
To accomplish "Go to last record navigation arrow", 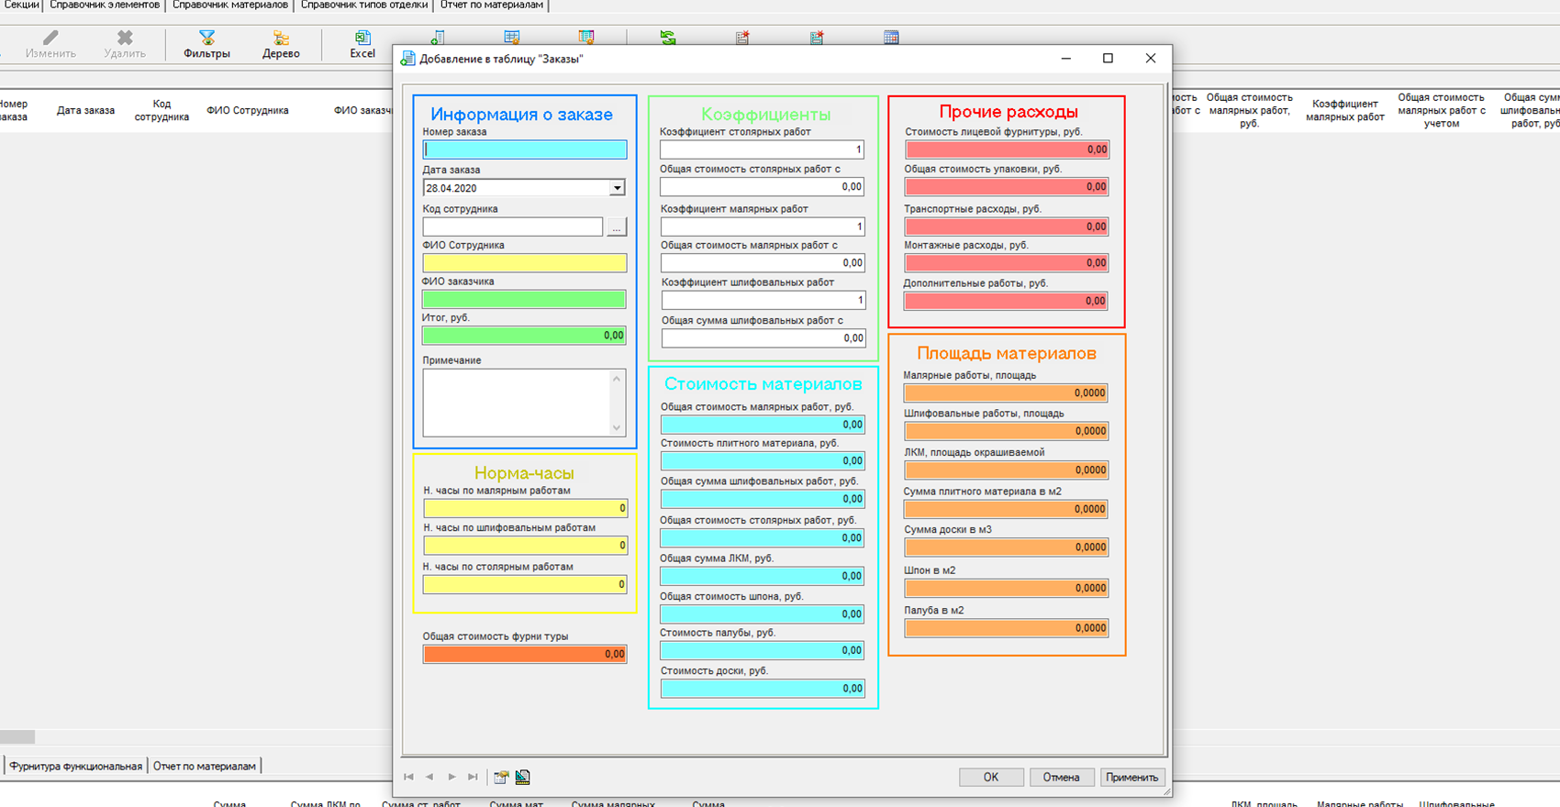I will [x=473, y=777].
